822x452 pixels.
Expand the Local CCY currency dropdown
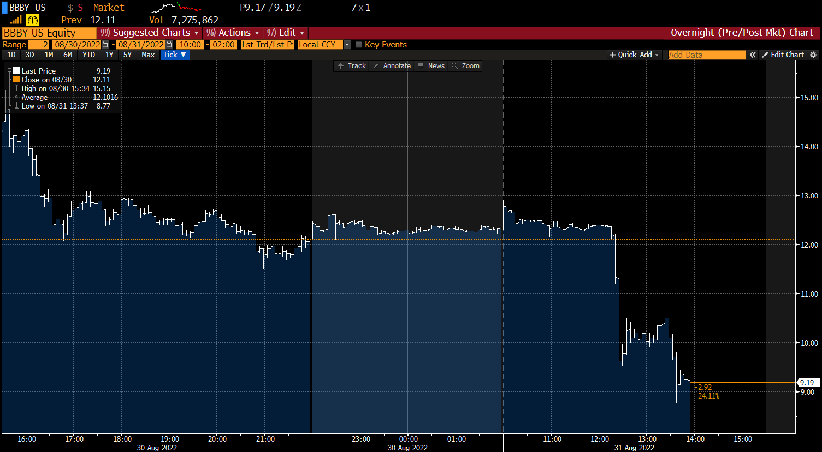click(x=347, y=45)
